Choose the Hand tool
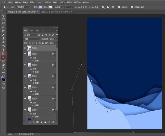165x136 pixels. 3,65
